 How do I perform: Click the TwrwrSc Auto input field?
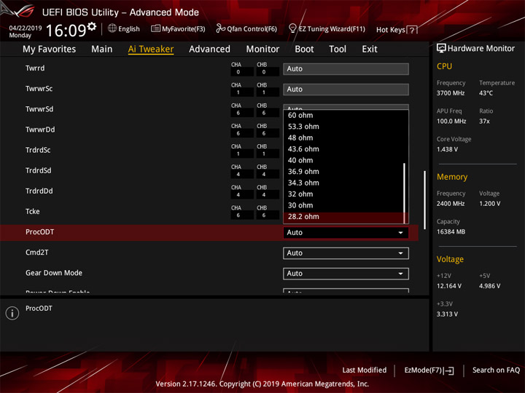point(346,90)
